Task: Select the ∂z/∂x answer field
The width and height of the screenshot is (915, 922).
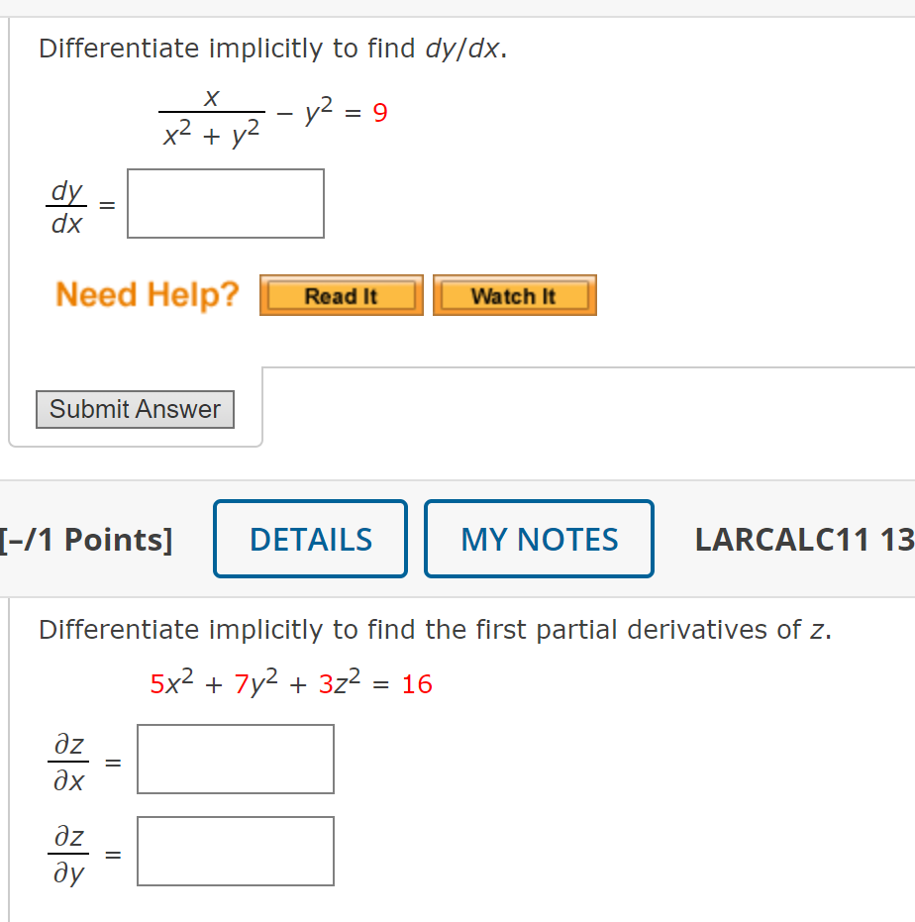Action: click(x=235, y=759)
